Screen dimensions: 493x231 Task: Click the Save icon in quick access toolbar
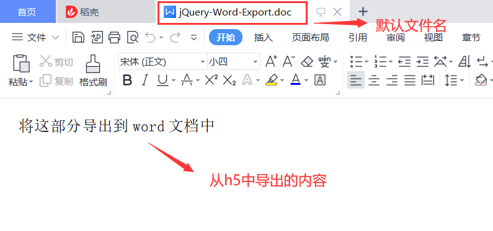point(78,37)
